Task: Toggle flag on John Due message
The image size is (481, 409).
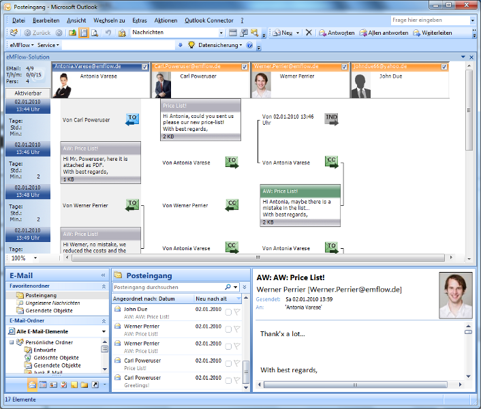Action: (237, 312)
